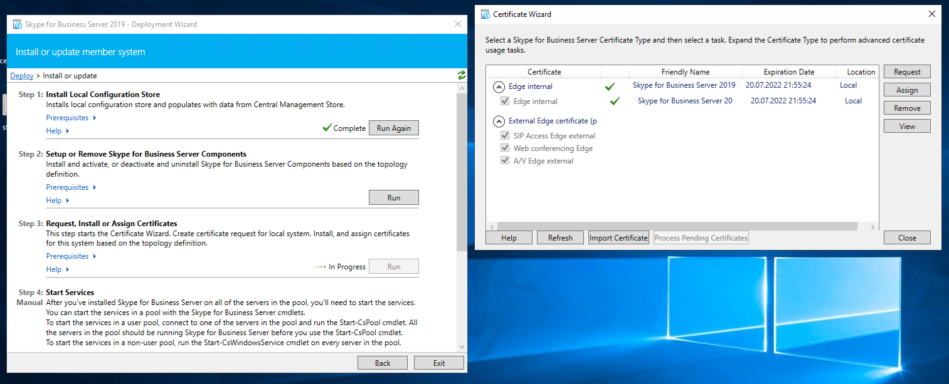Image resolution: width=949 pixels, height=384 pixels.
Task: Click the green refresh icon in Deployment Wizard
Action: pyautogui.click(x=462, y=75)
